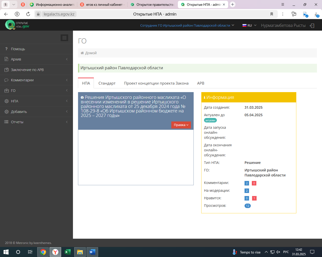This screenshot has width=322, height=257.
Task: Open the browser downloads icon
Action: tap(316, 14)
